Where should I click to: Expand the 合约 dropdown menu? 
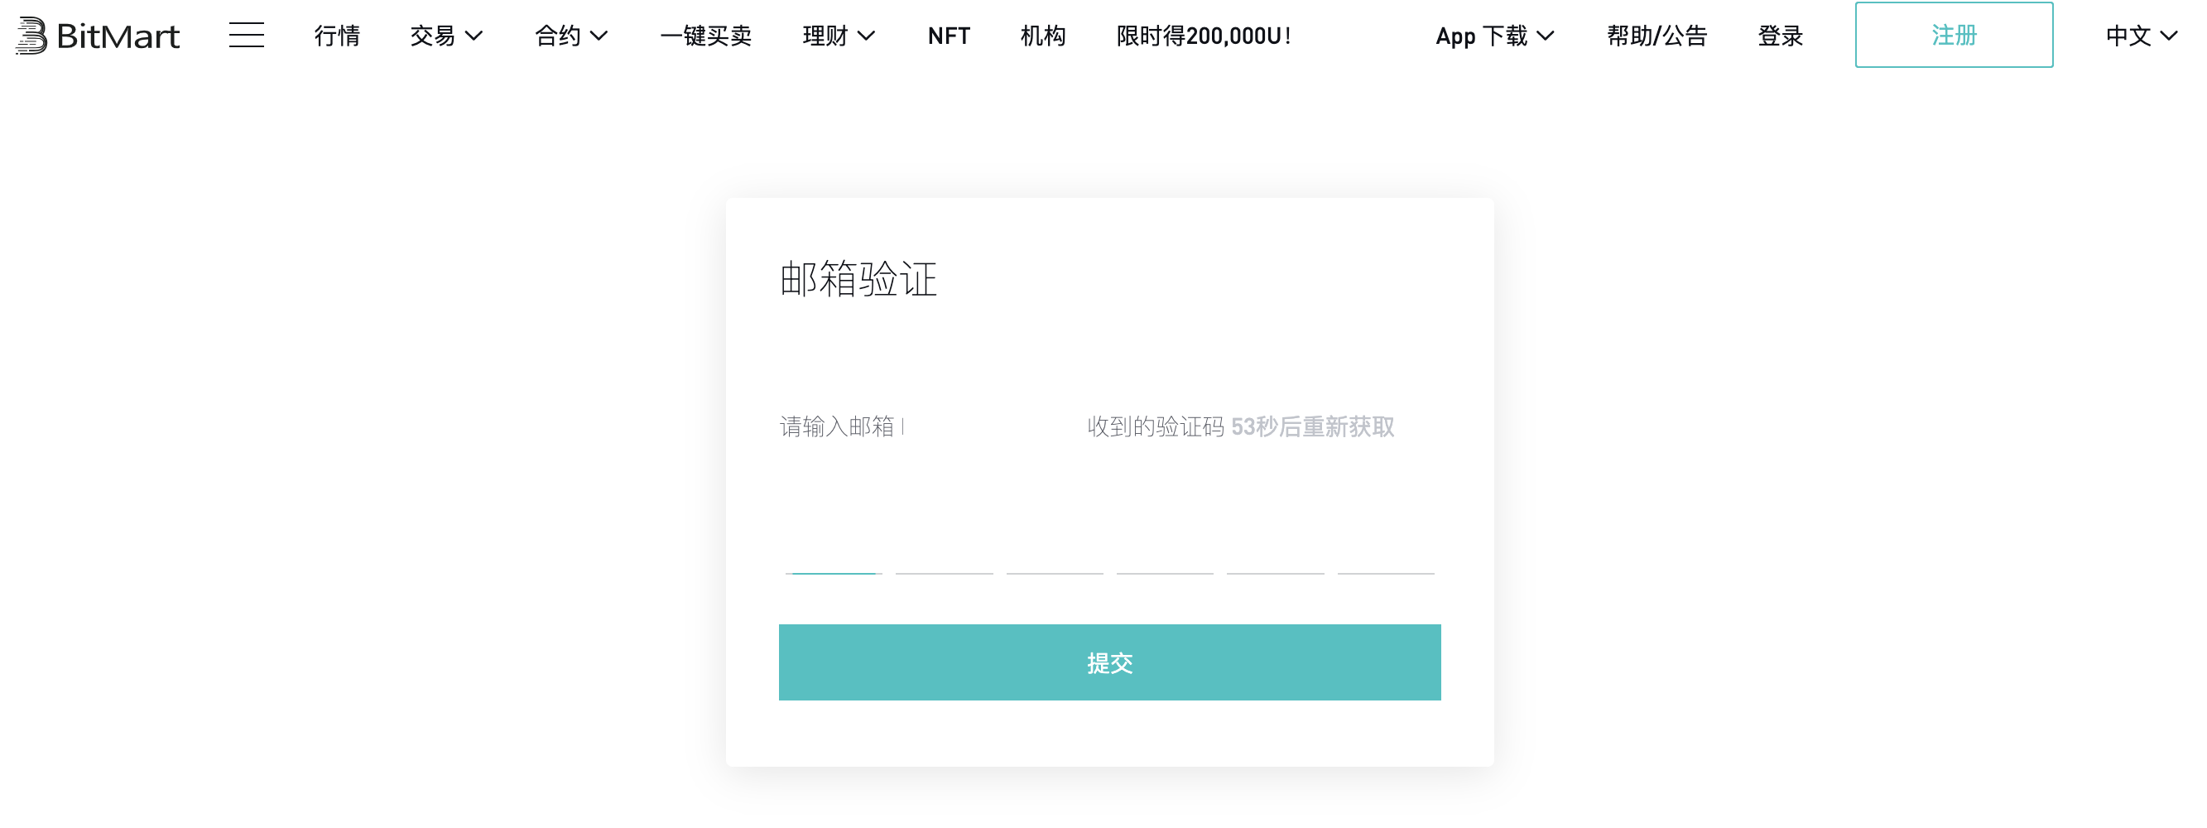click(570, 36)
